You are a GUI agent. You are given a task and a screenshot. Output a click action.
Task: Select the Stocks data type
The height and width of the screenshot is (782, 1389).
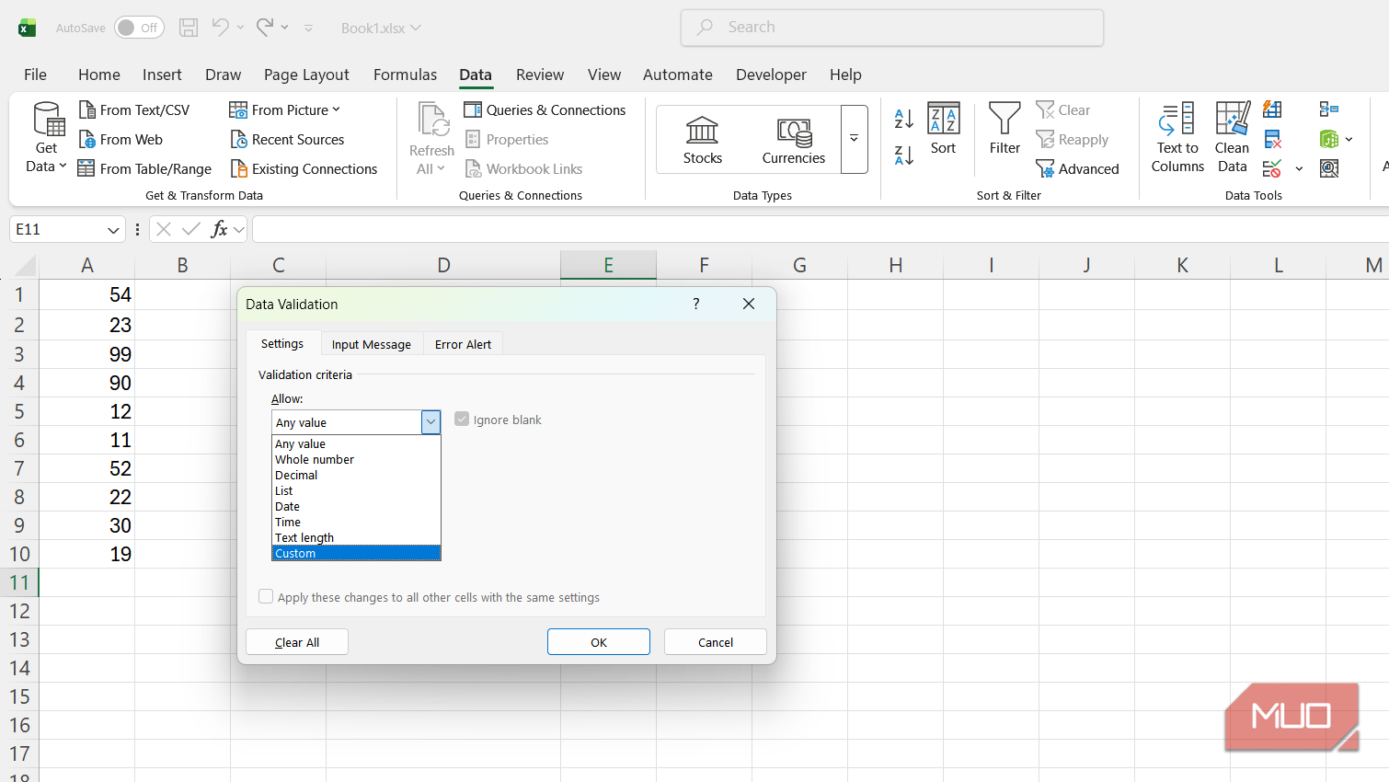(x=703, y=140)
